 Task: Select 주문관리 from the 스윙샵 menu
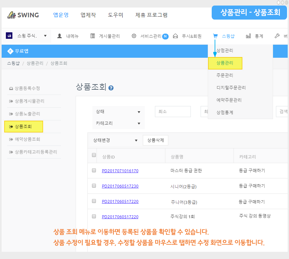(225, 75)
